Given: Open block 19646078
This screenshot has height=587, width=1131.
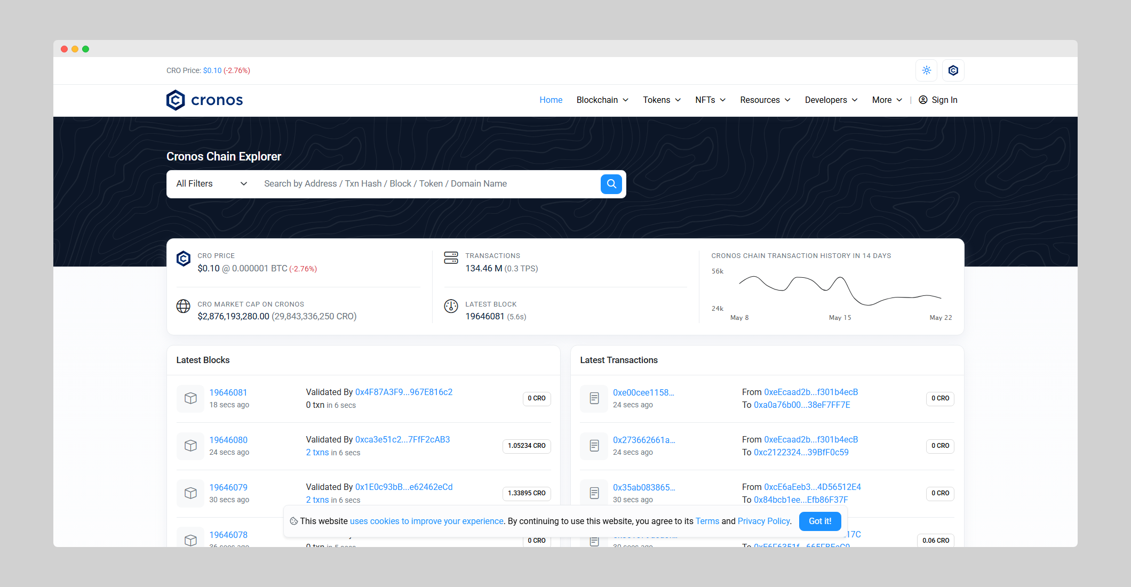Looking at the screenshot, I should coord(228,535).
